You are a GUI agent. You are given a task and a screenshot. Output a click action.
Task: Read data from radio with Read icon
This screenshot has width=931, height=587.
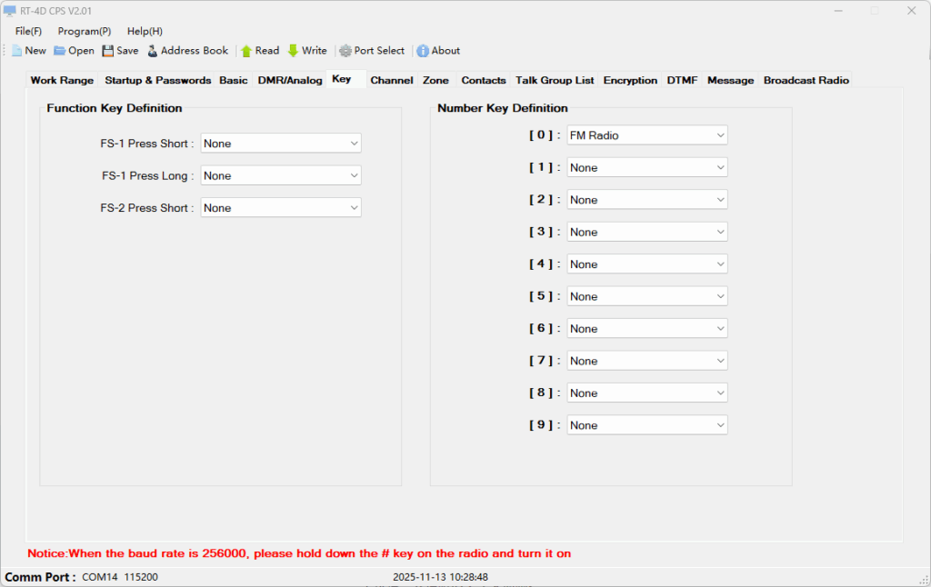[x=246, y=51]
